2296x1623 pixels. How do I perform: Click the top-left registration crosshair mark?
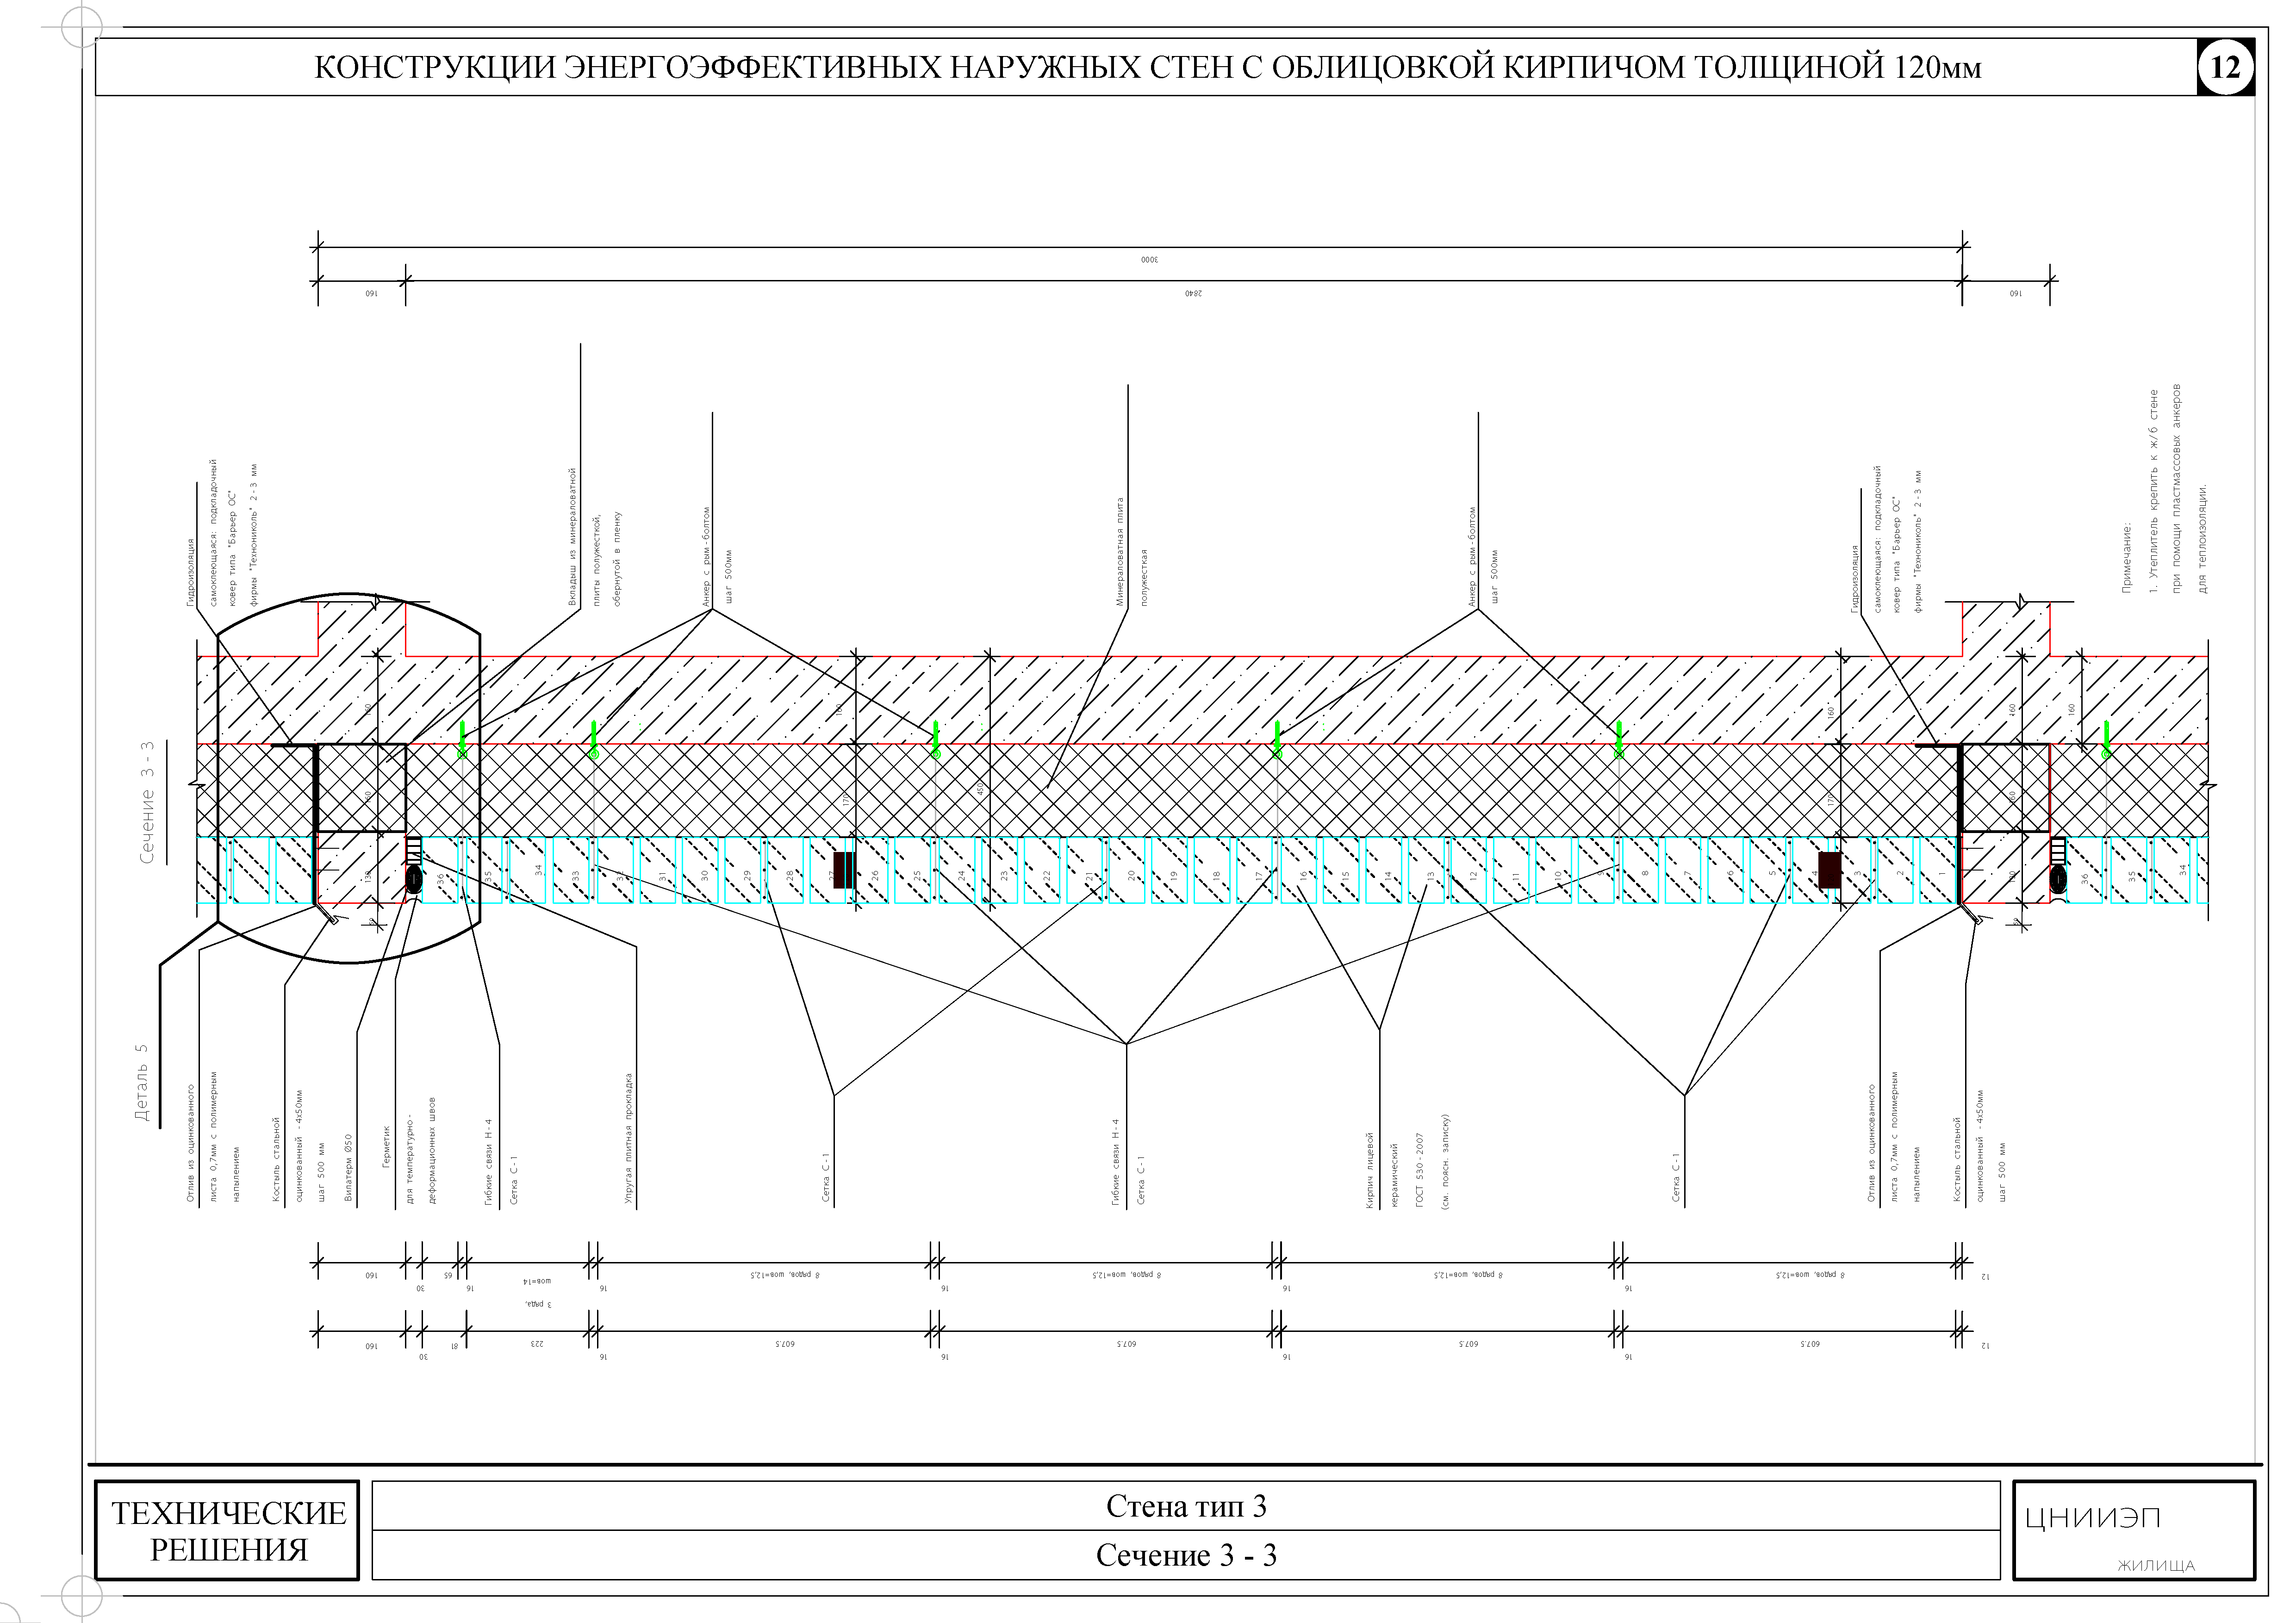[81, 27]
